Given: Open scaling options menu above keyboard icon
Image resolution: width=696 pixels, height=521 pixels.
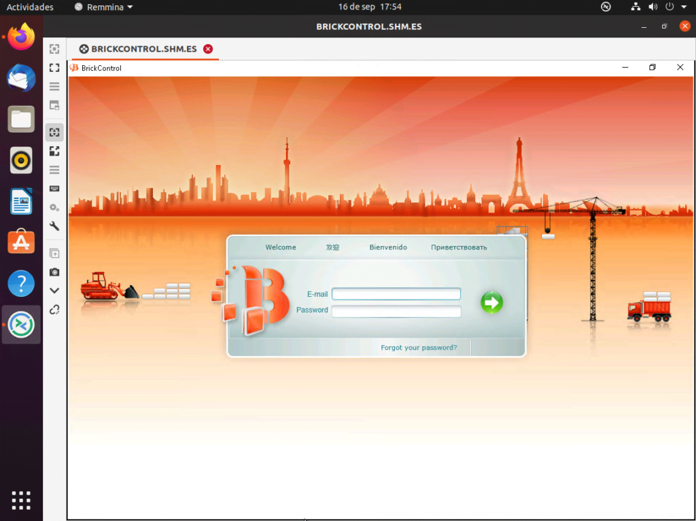Looking at the screenshot, I should tap(54, 170).
